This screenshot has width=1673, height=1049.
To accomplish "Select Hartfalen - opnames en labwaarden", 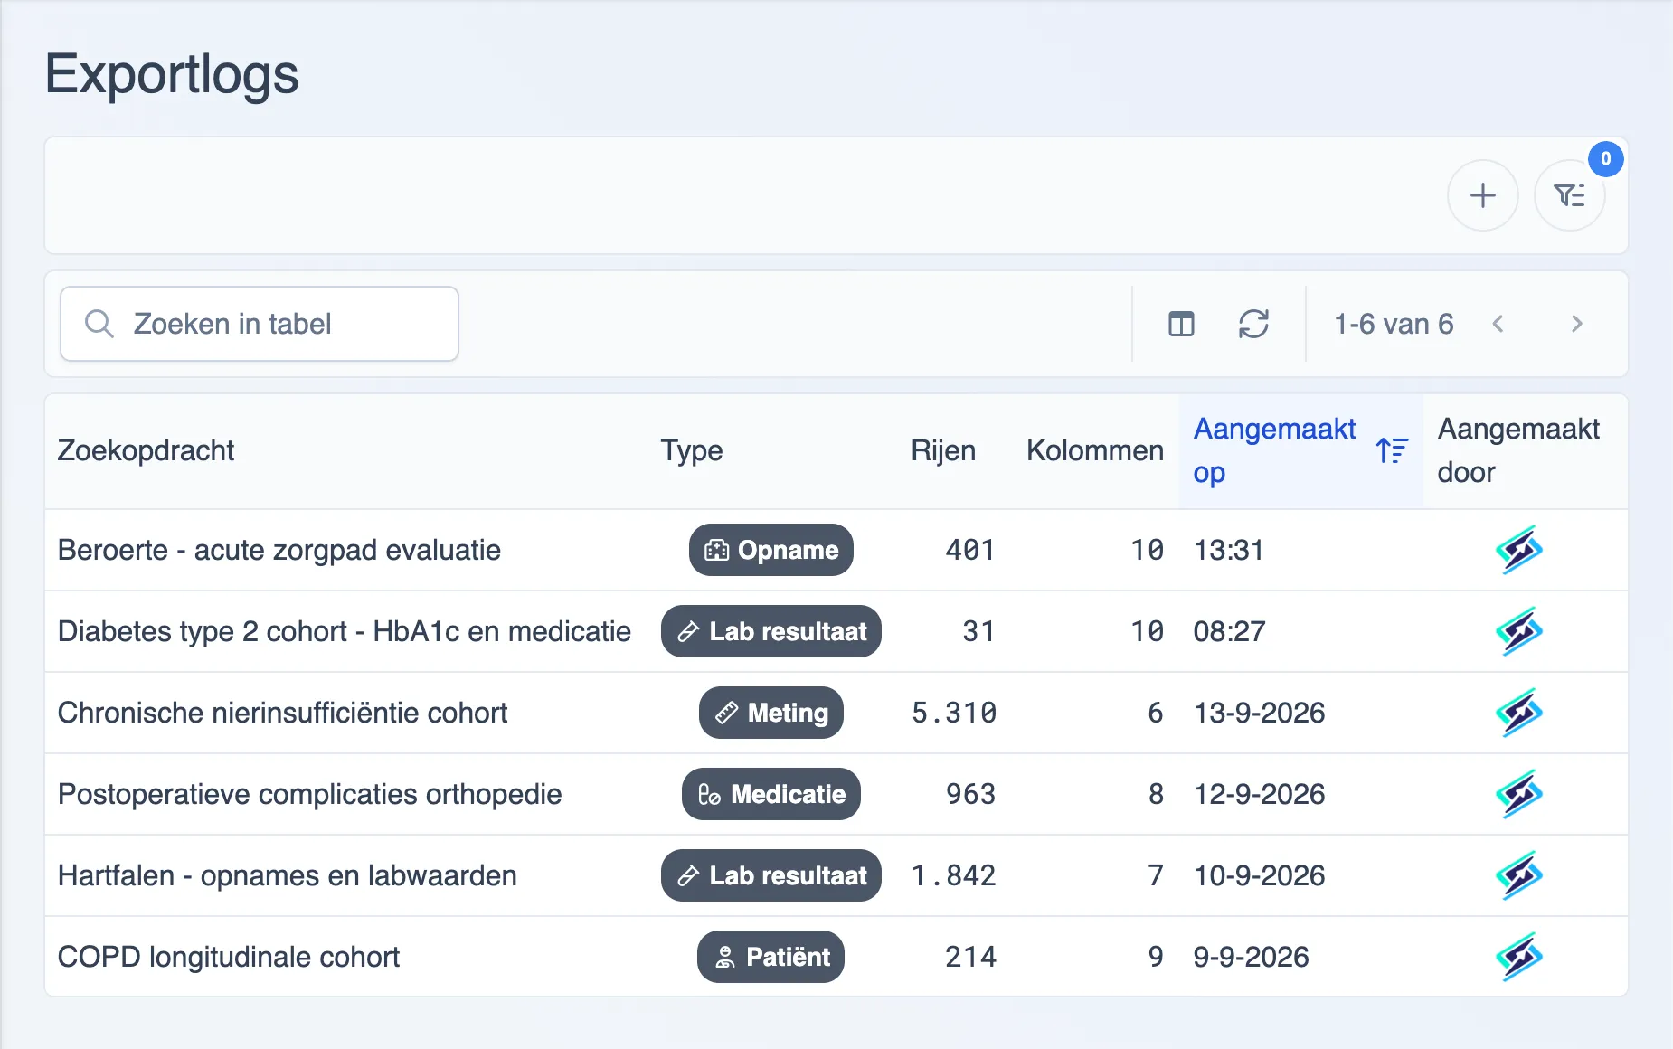I will [288, 875].
